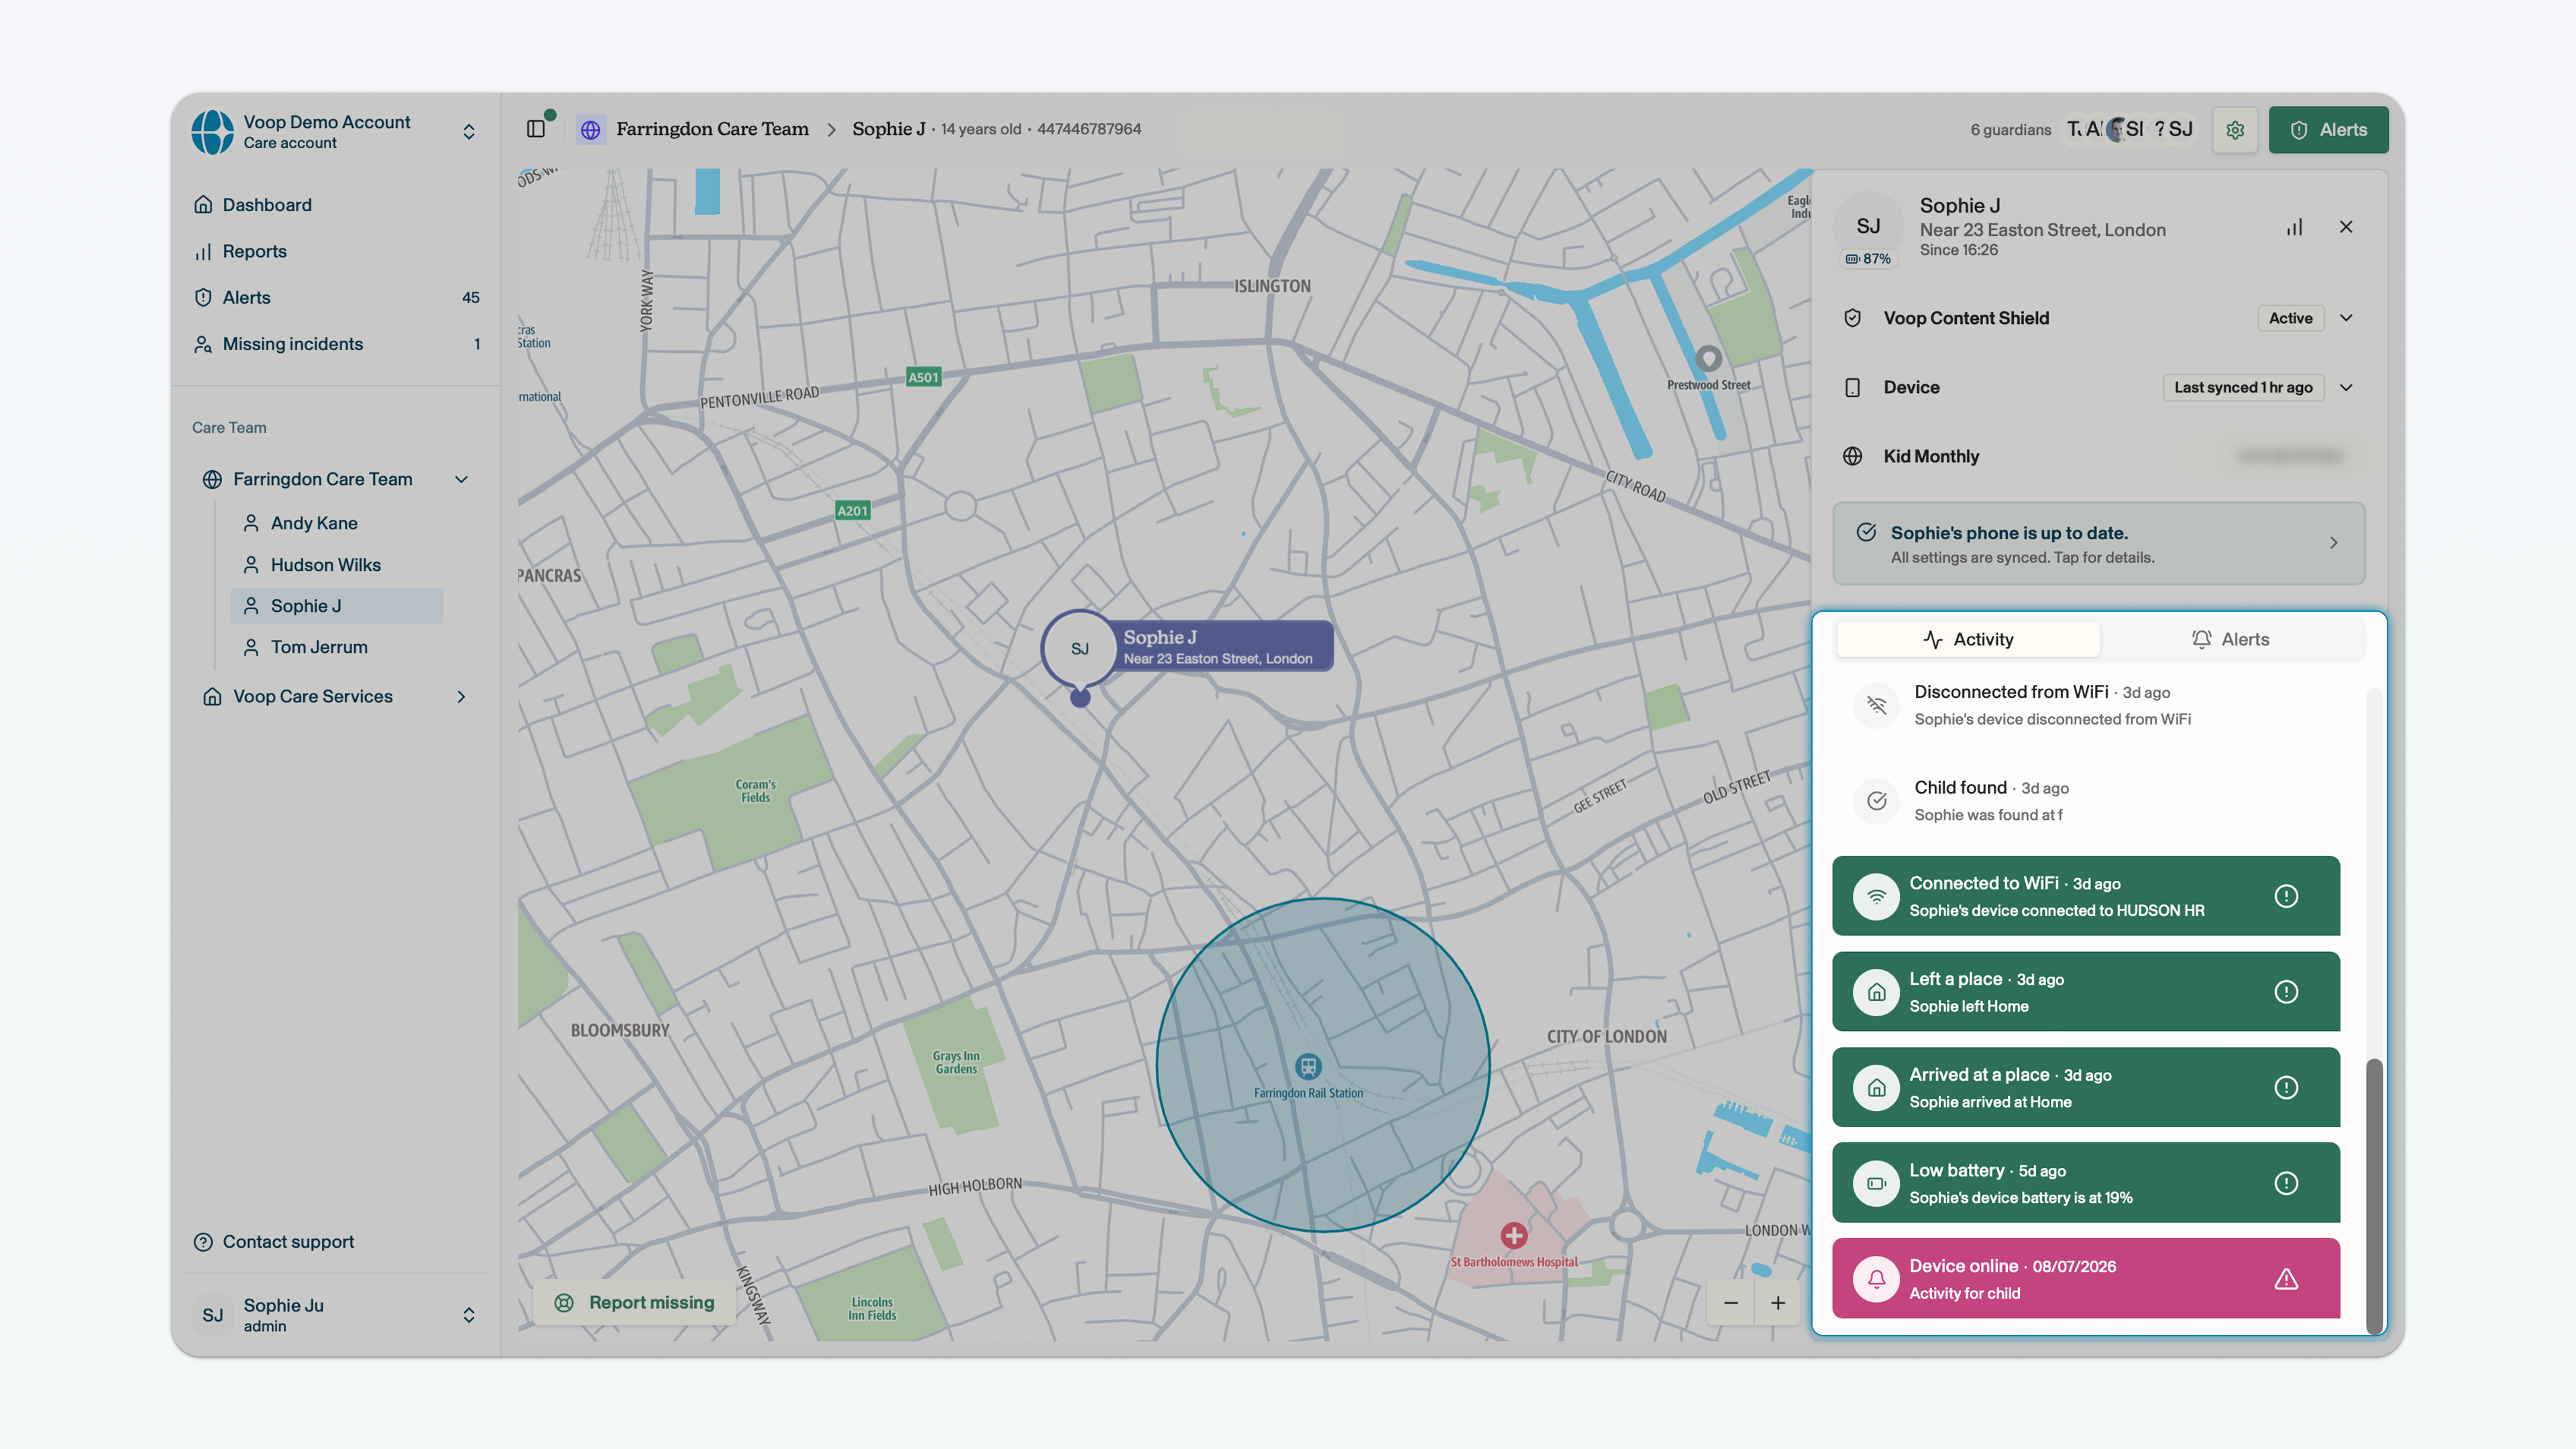Expand Voop Content Shield section
The height and width of the screenshot is (1449, 2576).
point(2346,318)
